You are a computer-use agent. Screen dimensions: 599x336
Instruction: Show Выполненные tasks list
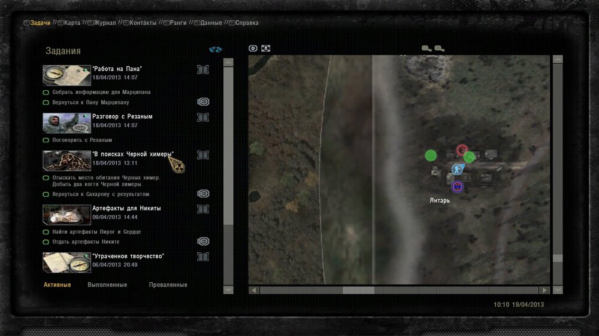[107, 285]
